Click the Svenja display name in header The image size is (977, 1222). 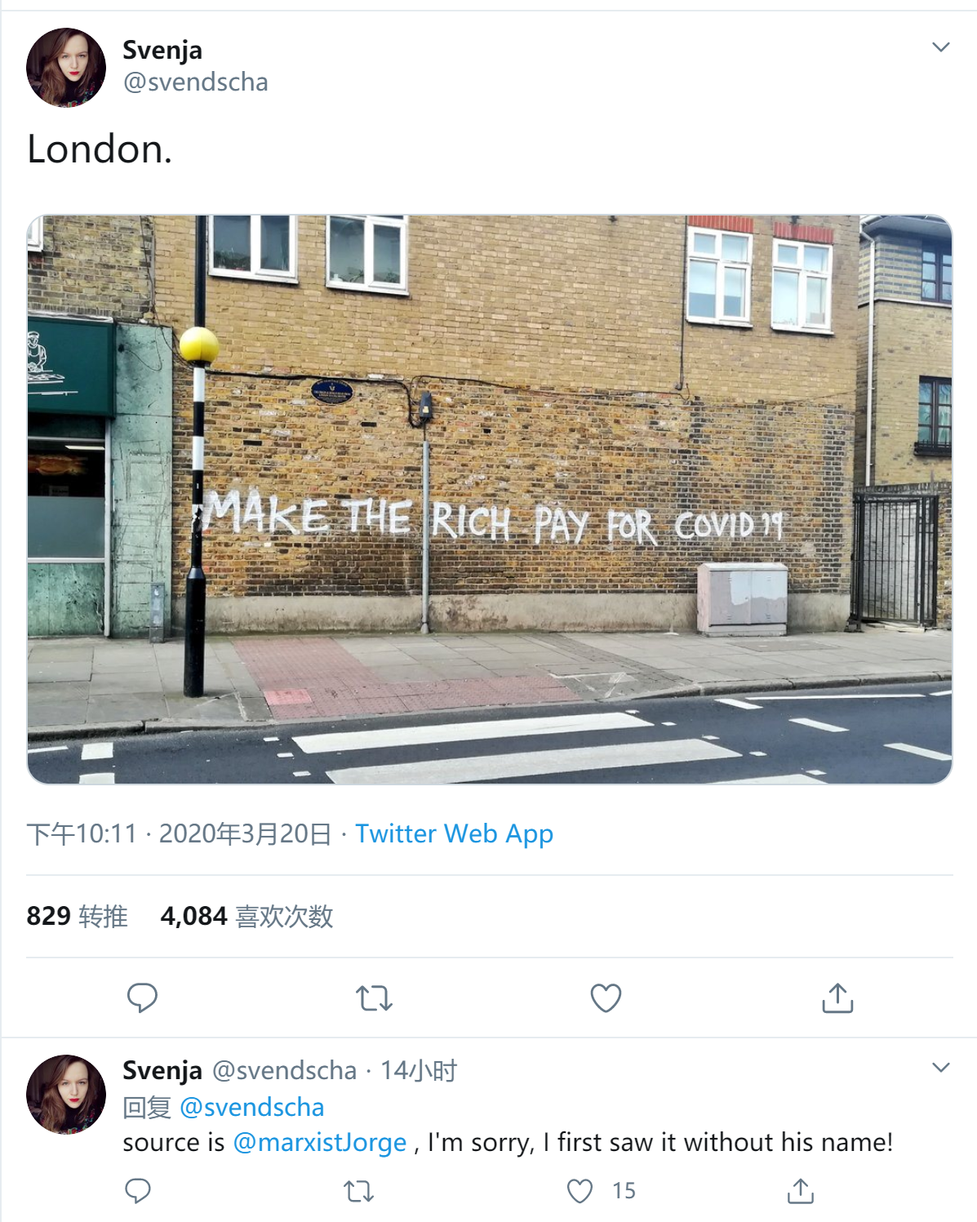(x=162, y=50)
